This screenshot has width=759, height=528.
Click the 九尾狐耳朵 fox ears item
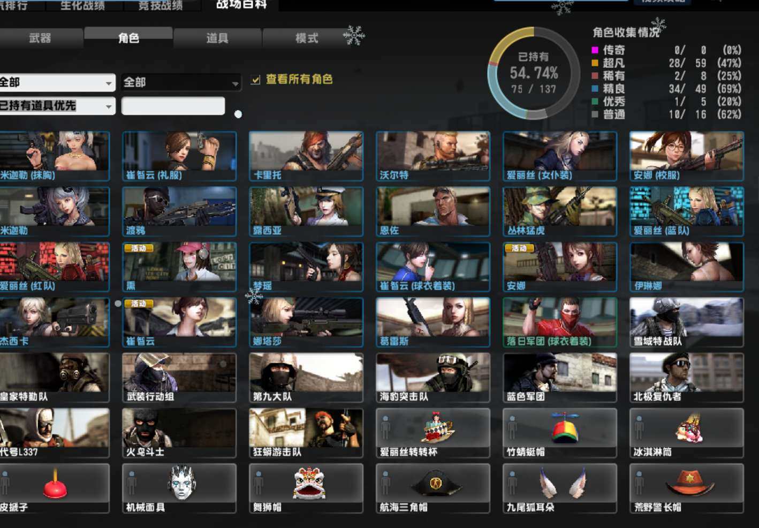[559, 488]
